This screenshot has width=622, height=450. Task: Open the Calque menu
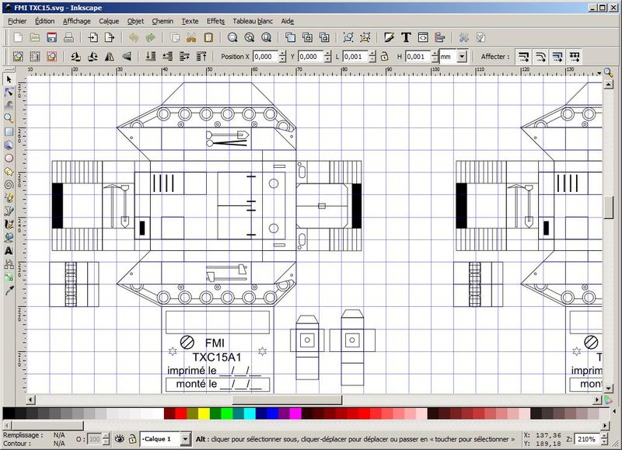click(109, 21)
